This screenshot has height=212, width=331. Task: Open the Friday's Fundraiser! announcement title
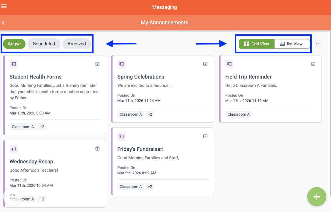pos(140,149)
